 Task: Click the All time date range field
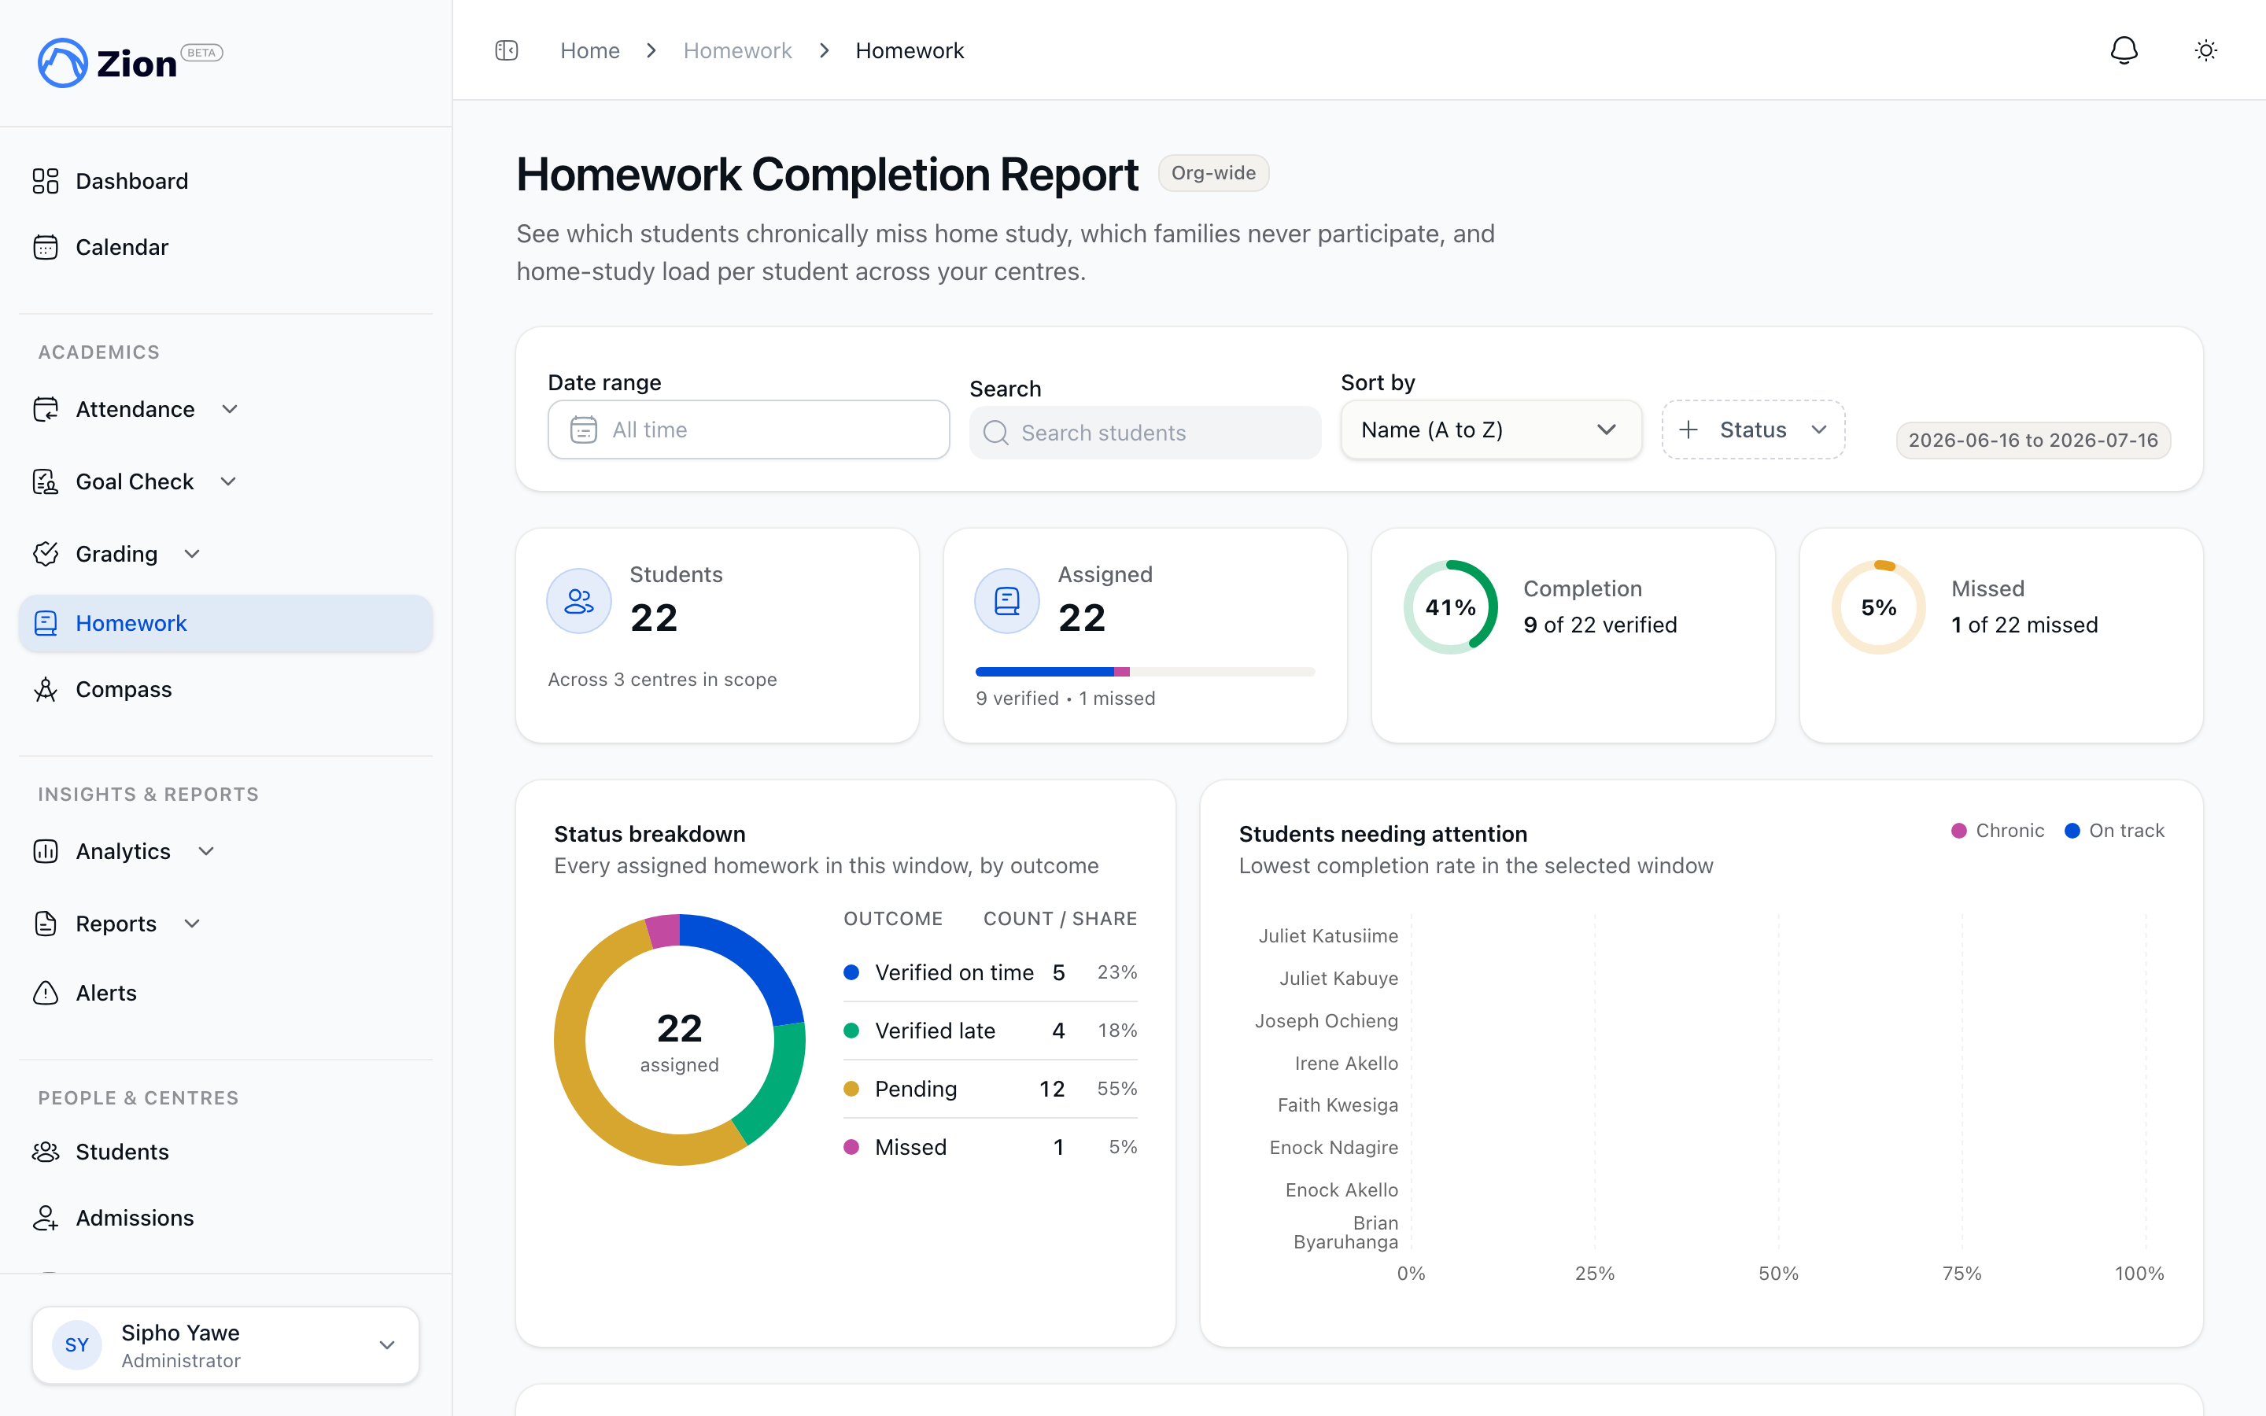click(x=748, y=430)
